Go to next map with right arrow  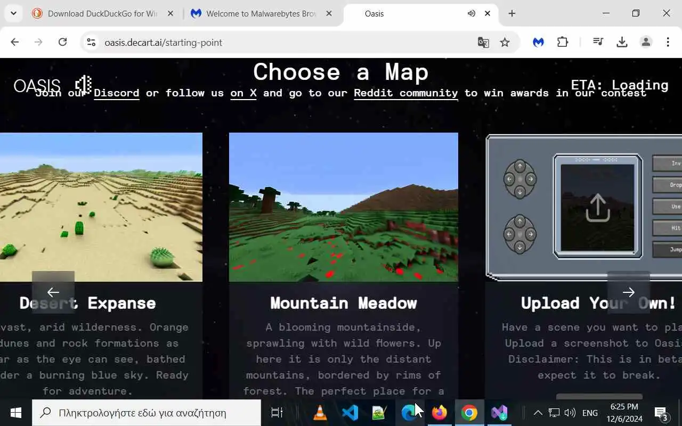click(x=629, y=292)
